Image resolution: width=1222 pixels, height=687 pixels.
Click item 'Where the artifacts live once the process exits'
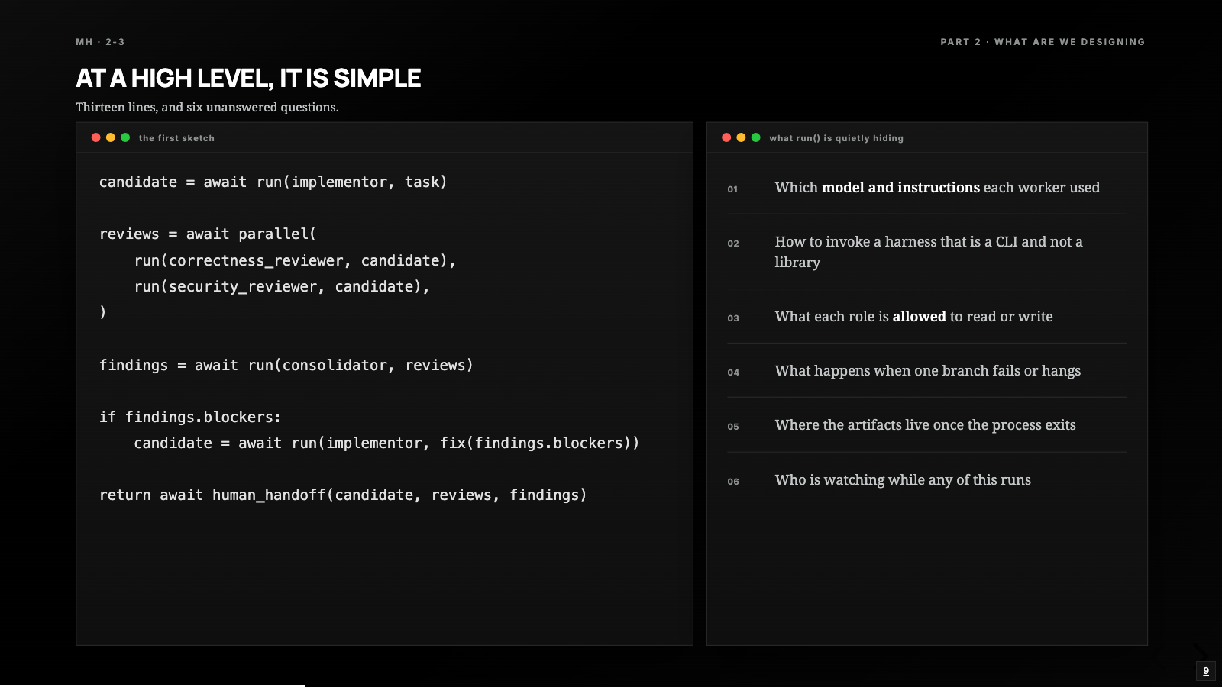[x=925, y=424]
